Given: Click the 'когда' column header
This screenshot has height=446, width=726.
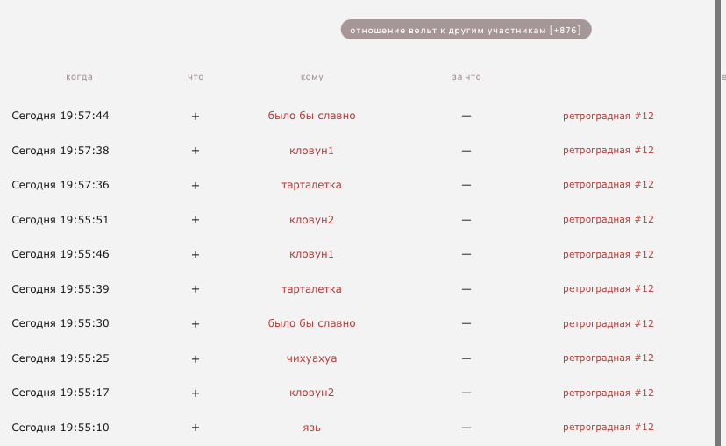Looking at the screenshot, I should 79,77.
